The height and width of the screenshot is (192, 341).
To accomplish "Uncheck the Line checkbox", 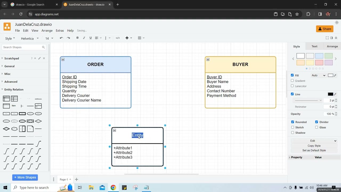I will point(292,94).
